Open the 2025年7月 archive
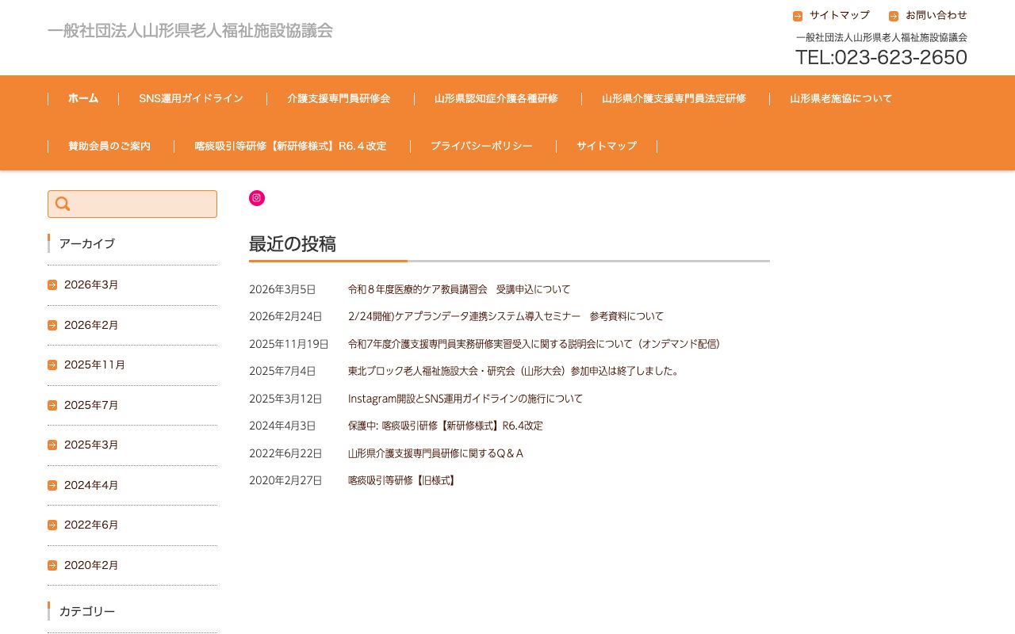This screenshot has height=634, width=1015. coord(90,405)
